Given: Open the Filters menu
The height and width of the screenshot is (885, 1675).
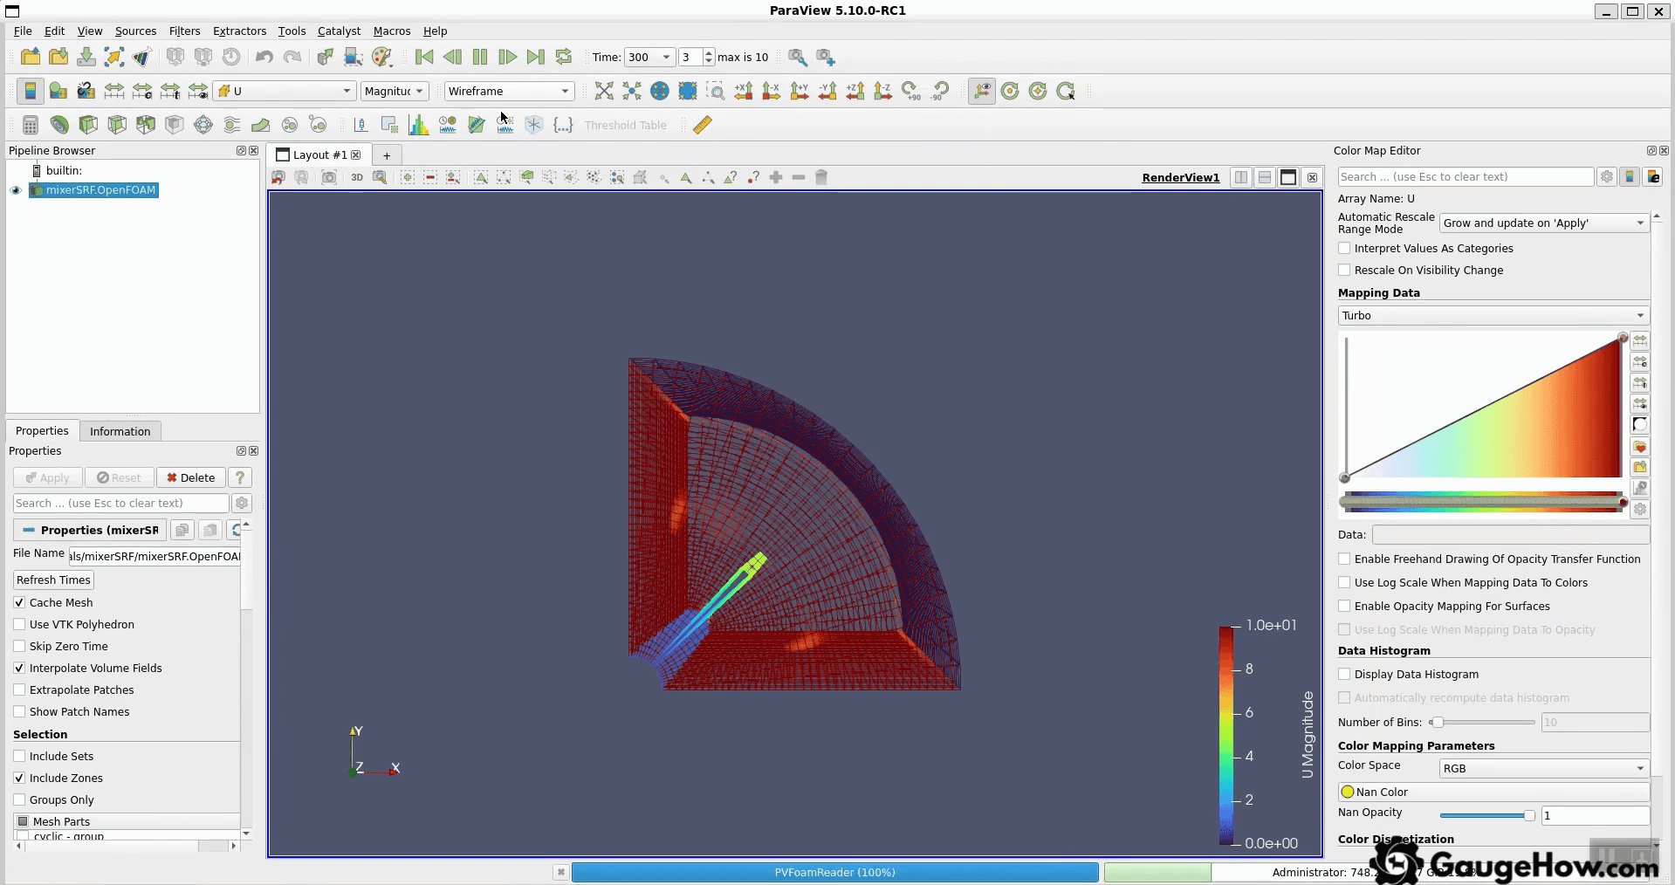Looking at the screenshot, I should pos(183,31).
